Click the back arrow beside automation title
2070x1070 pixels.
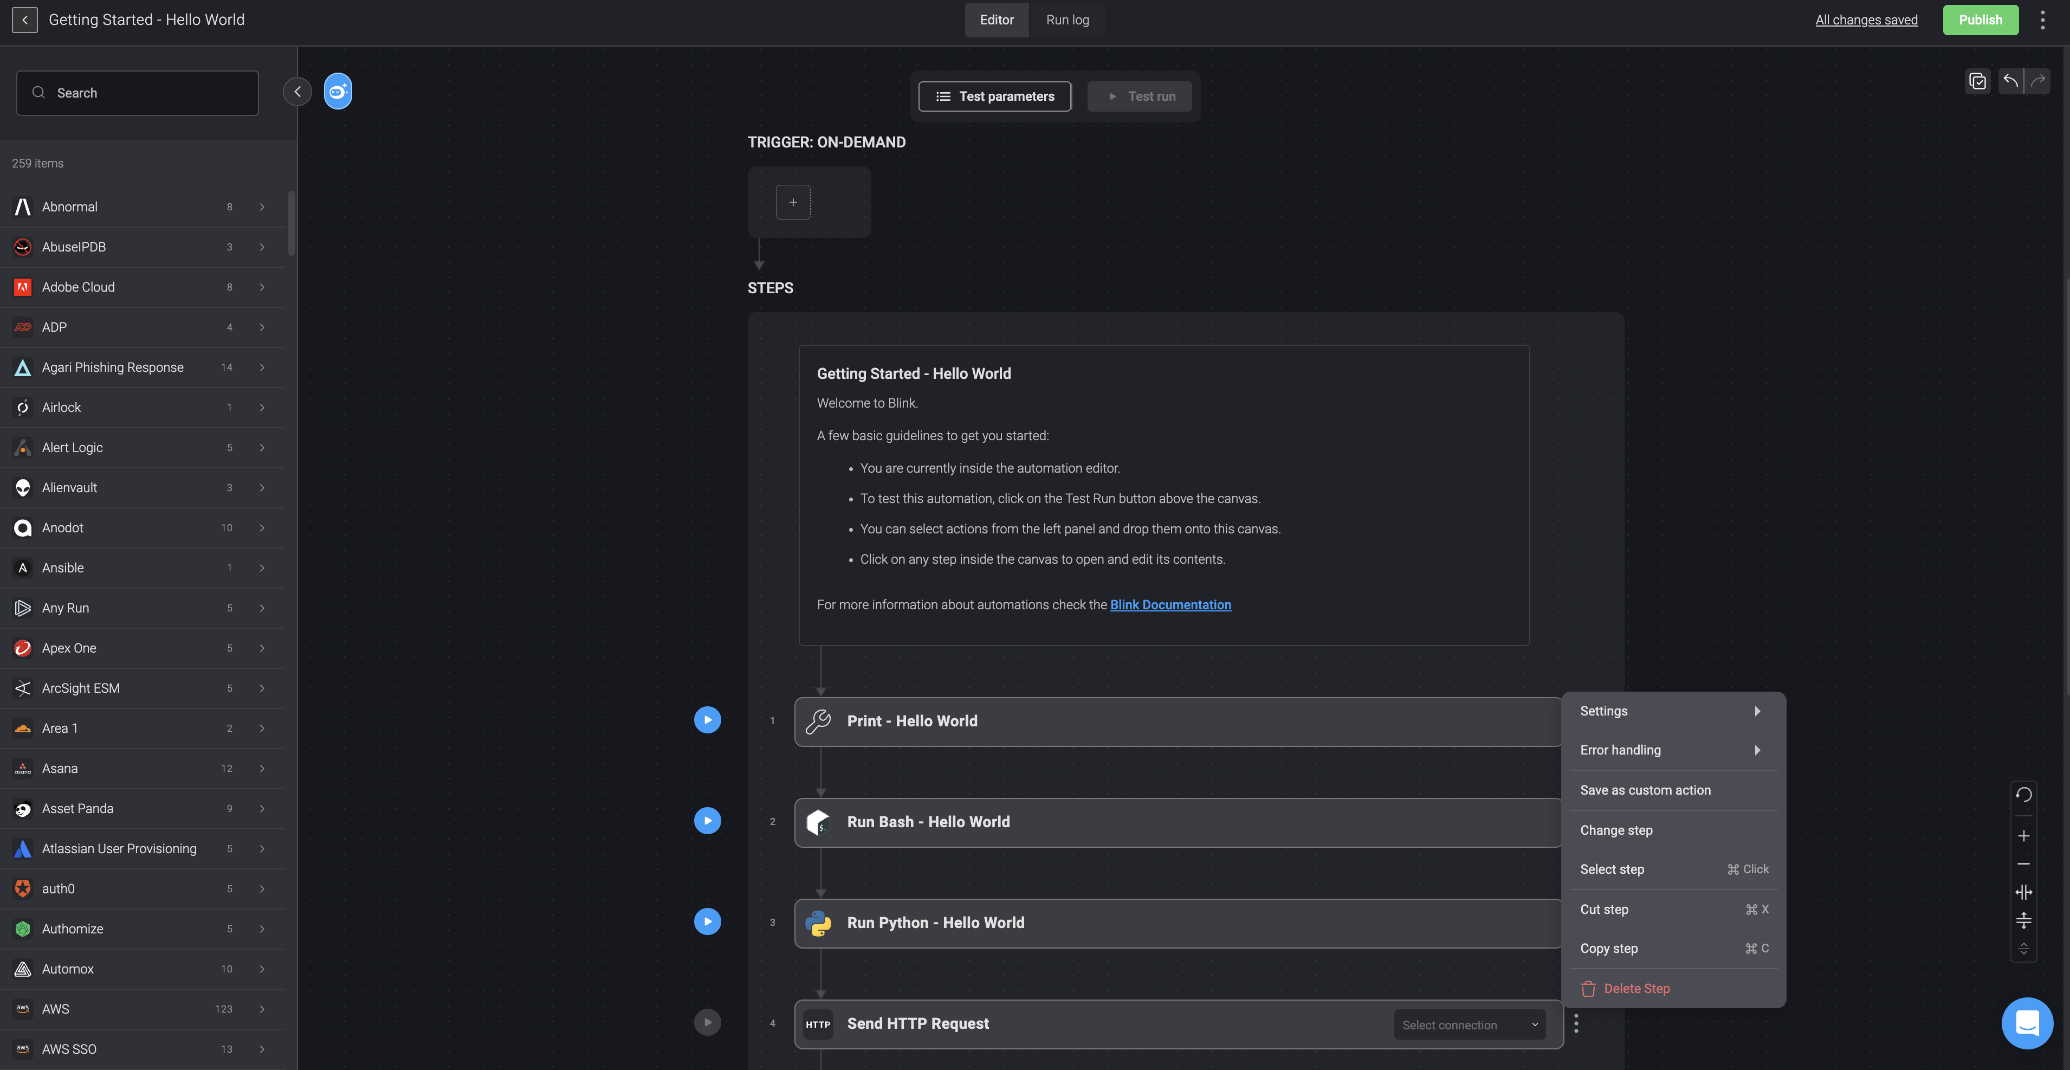click(x=25, y=20)
